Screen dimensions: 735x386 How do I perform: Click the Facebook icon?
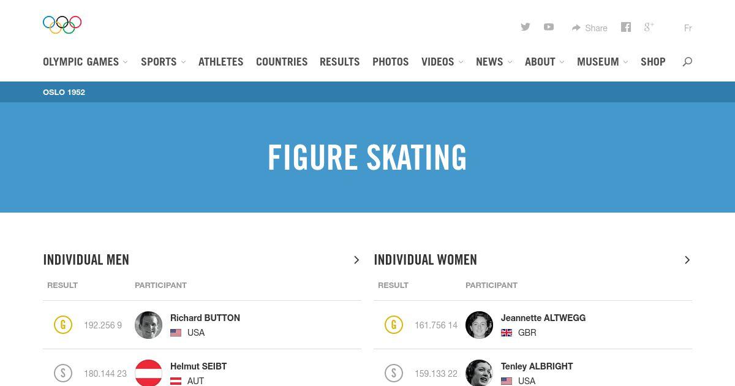click(x=625, y=27)
